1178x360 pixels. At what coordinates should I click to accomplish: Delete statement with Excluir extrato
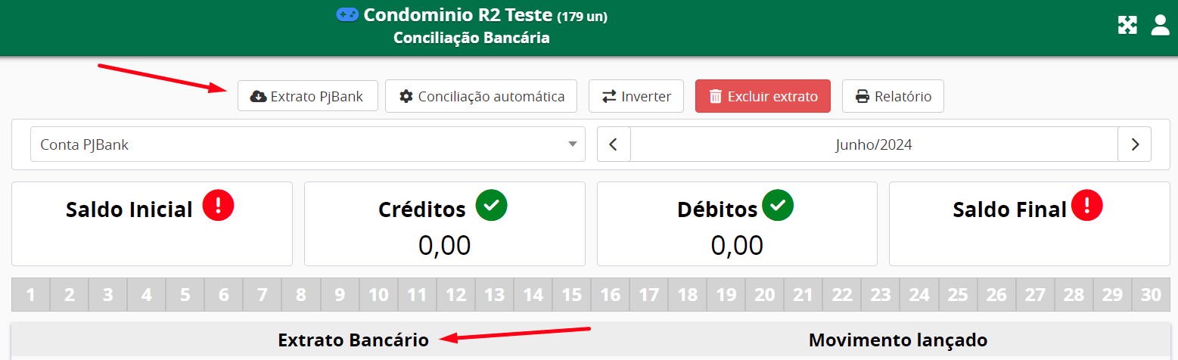click(763, 96)
